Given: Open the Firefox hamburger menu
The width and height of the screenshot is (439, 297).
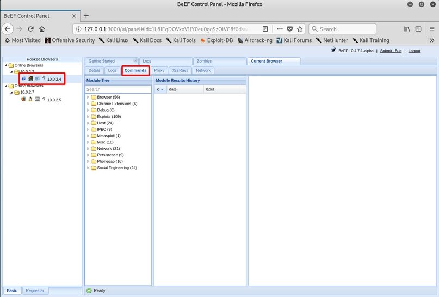Looking at the screenshot, I should click(x=432, y=29).
